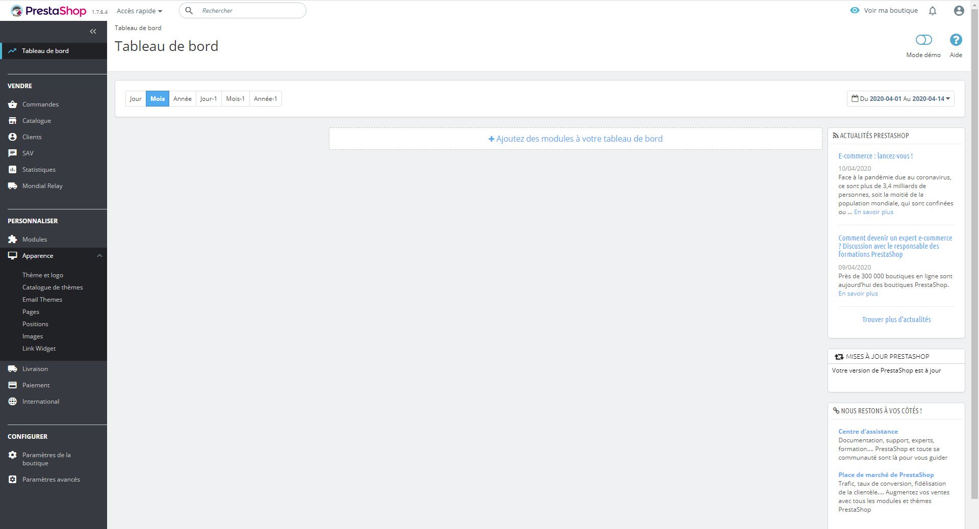Open Link Widget submenu item
Screen dimensions: 979x529
tap(39, 349)
